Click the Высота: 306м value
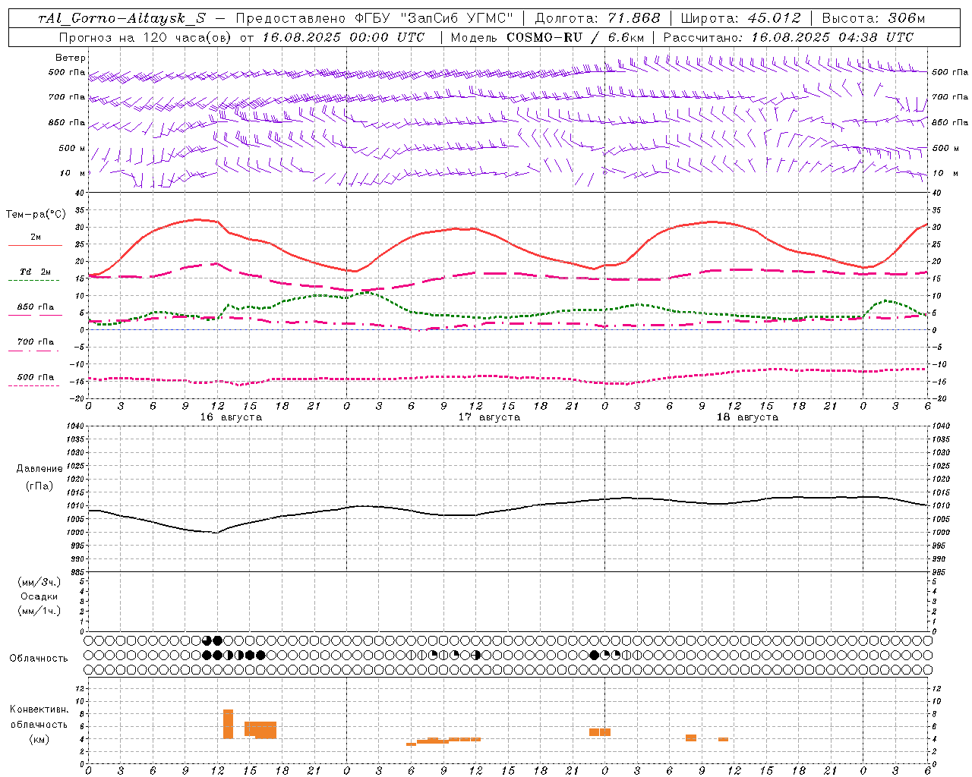This screenshot has height=777, width=972. tap(873, 18)
